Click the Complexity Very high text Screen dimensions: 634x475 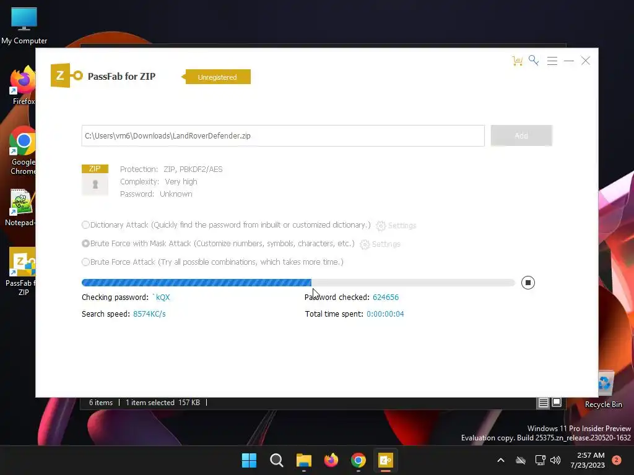coord(158,182)
